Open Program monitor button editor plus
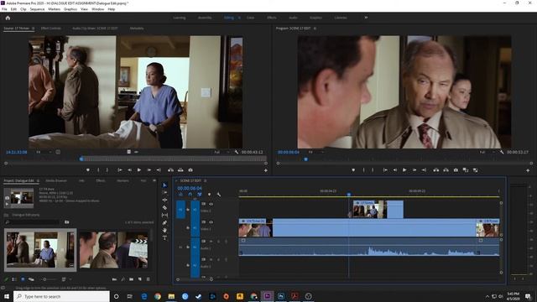Viewport: 537px width, 302px height. [x=528, y=170]
